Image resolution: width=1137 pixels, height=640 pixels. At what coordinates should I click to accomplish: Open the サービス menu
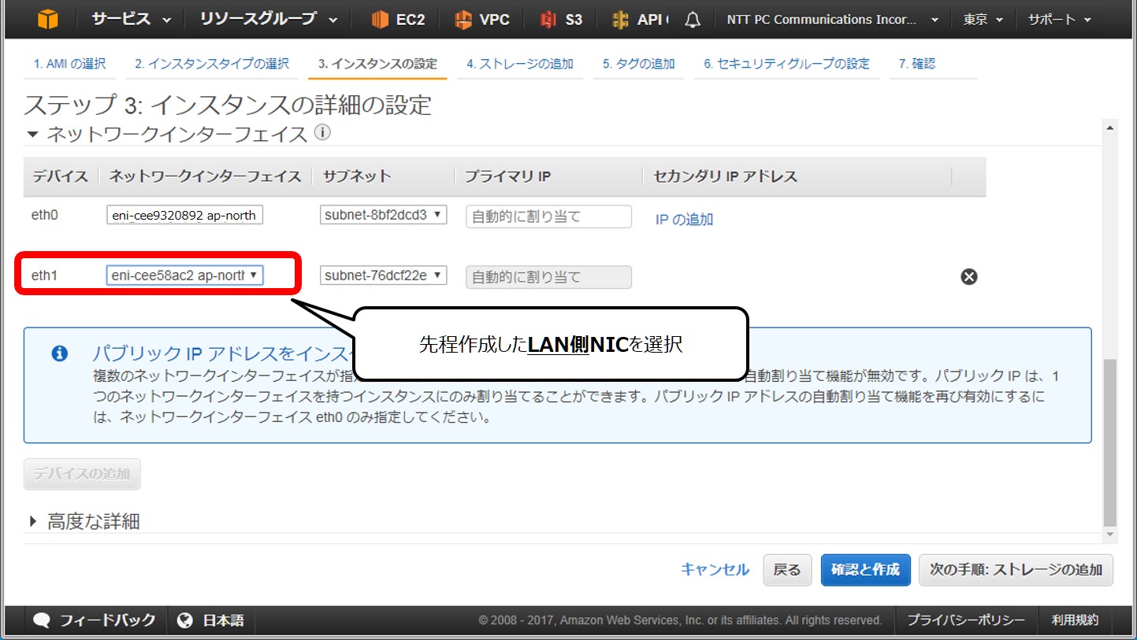click(x=131, y=20)
